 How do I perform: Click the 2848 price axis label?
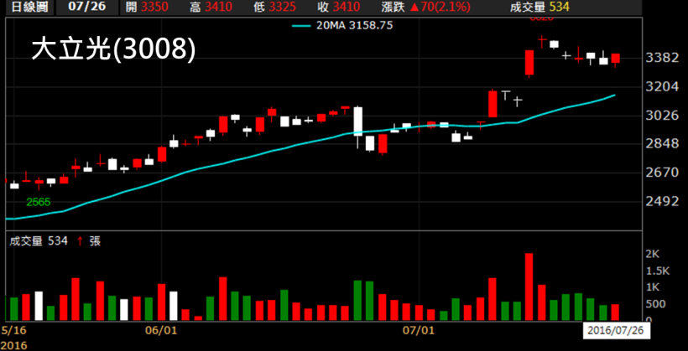[664, 144]
